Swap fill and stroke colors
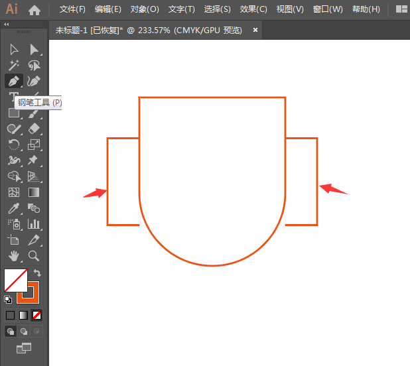Screen dimensions: 410x366 pos(37,273)
